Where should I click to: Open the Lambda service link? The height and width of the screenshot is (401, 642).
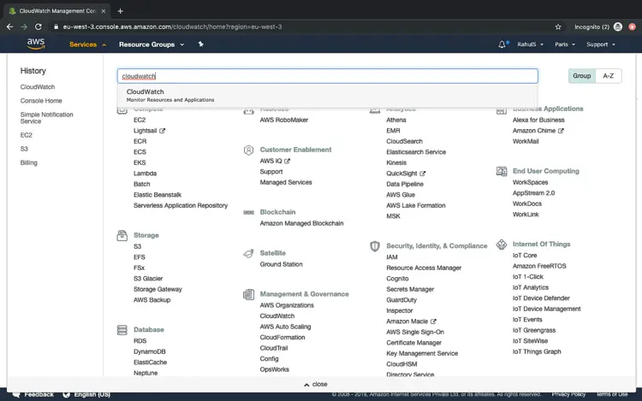[145, 174]
